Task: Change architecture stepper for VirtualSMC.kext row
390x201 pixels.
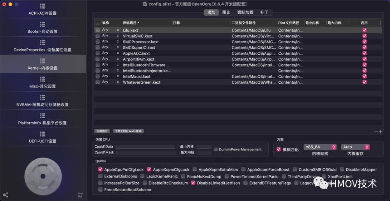Action: [x=118, y=36]
